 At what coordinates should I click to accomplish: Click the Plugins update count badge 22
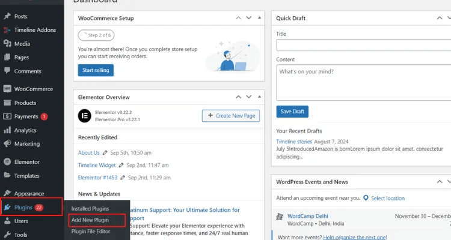pos(39,207)
